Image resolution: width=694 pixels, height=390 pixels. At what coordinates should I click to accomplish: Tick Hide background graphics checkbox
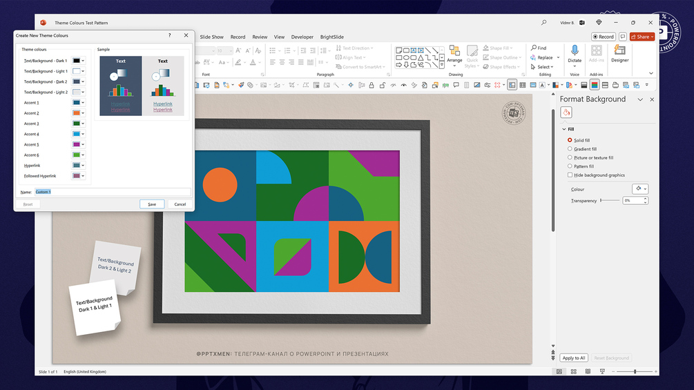[570, 175]
